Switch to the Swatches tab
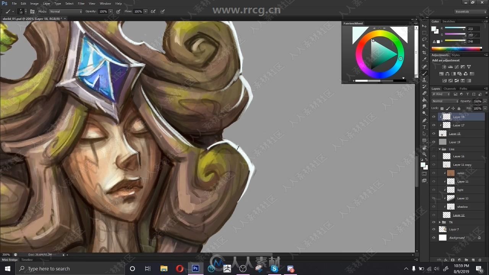The image size is (489, 275). tap(449, 21)
